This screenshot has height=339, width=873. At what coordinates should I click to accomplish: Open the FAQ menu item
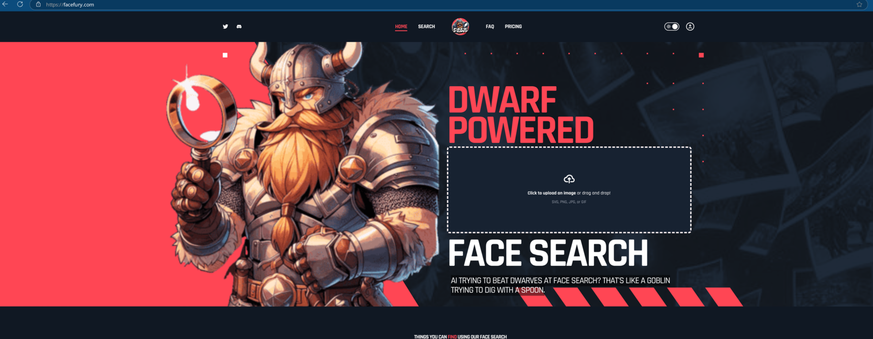pos(489,27)
